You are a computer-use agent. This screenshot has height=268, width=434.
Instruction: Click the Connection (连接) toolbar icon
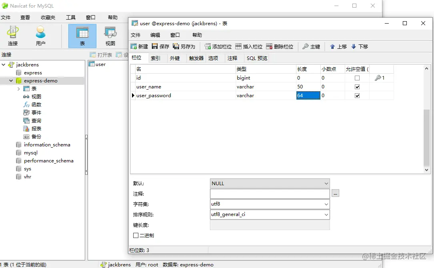pos(13,36)
